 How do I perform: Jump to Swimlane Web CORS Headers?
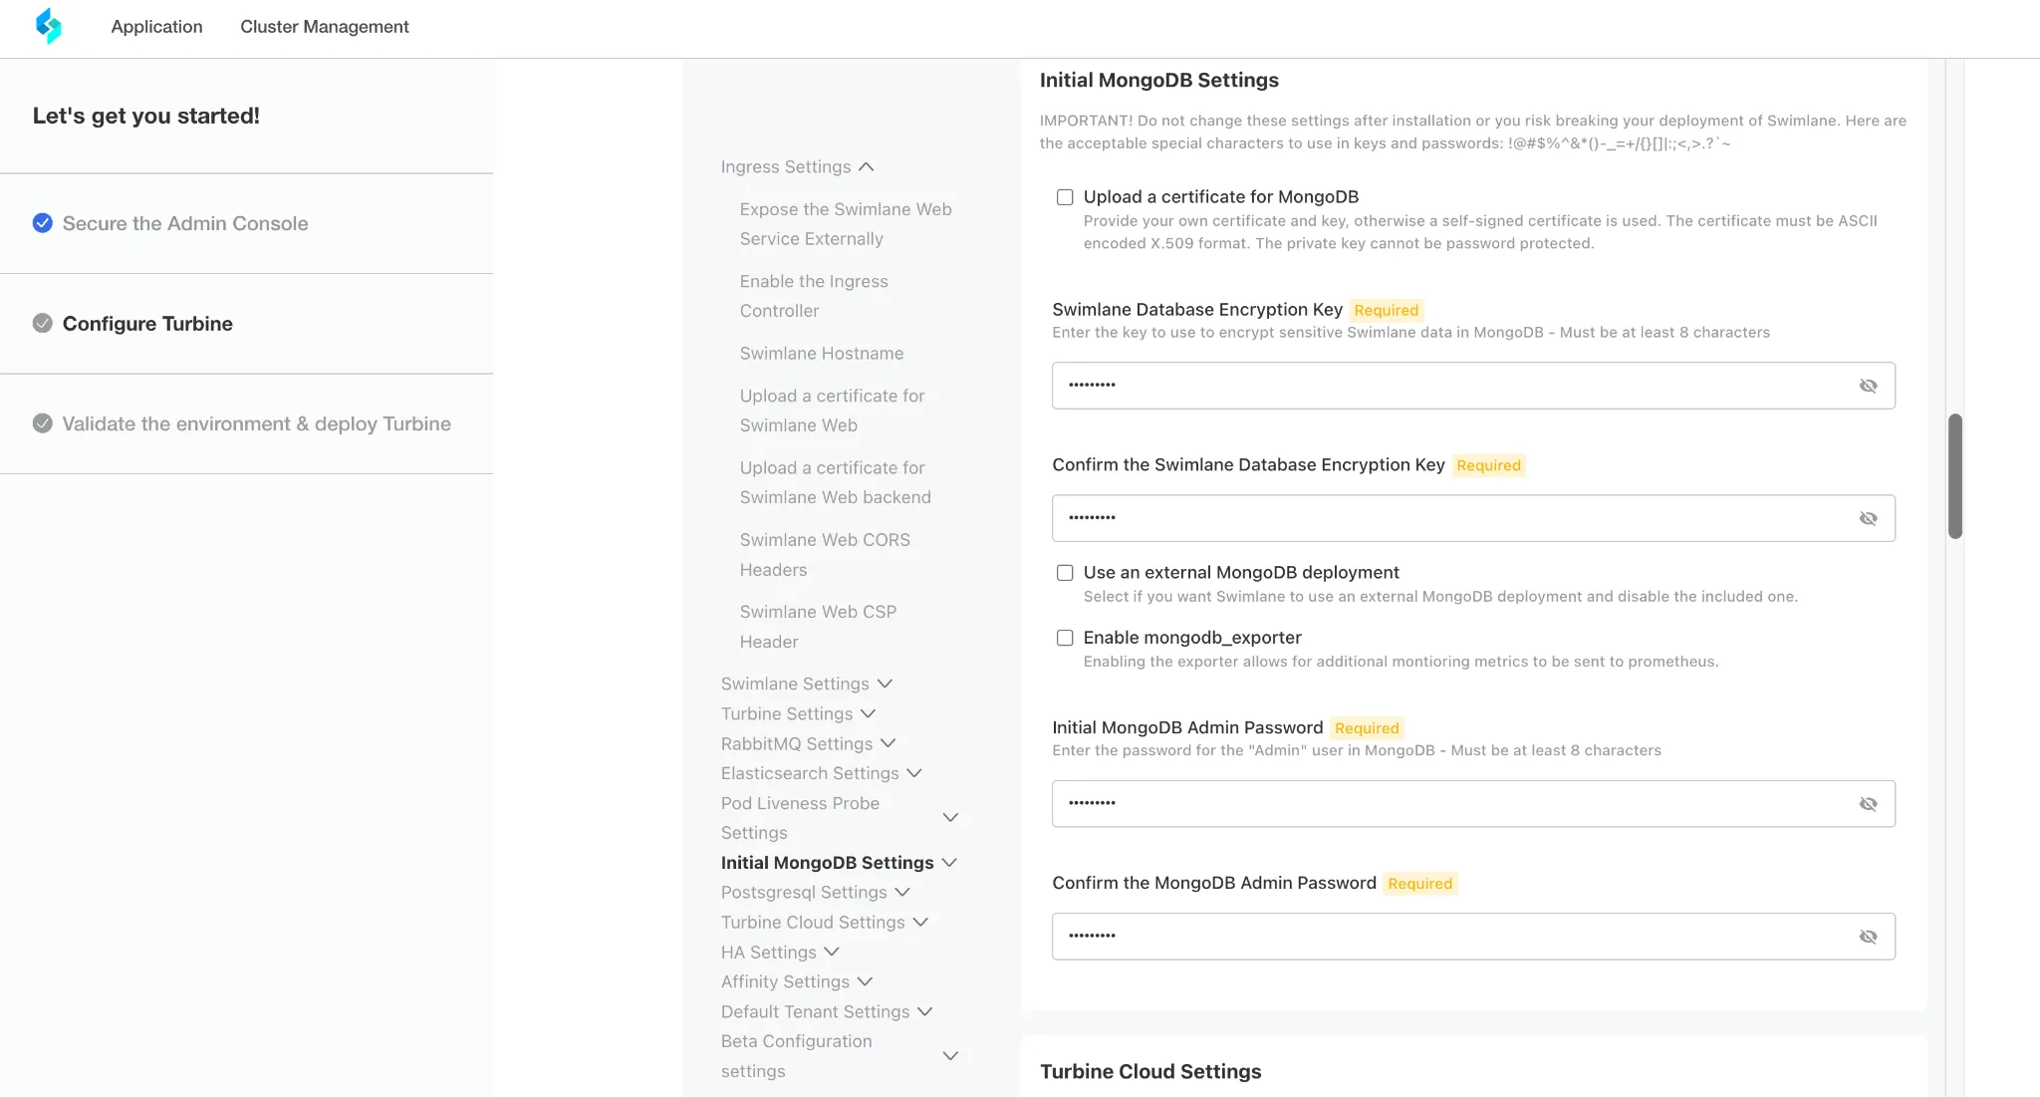point(825,554)
